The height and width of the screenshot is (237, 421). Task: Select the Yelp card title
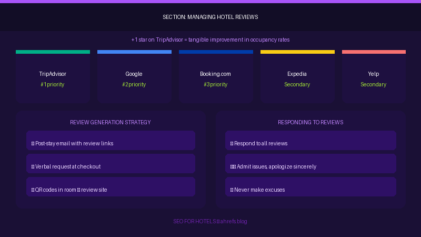click(374, 74)
